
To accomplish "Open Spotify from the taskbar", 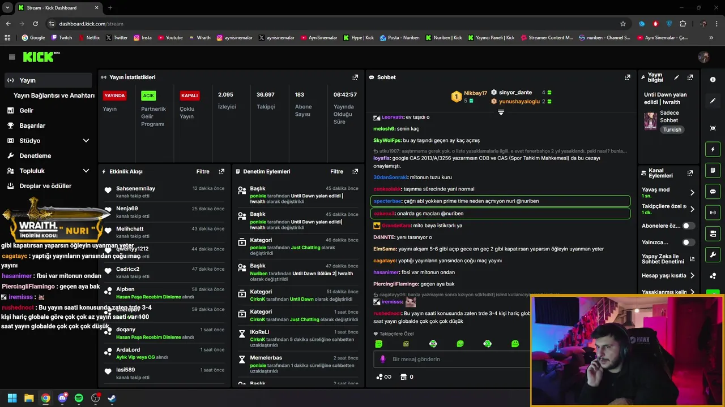I will pos(79,398).
